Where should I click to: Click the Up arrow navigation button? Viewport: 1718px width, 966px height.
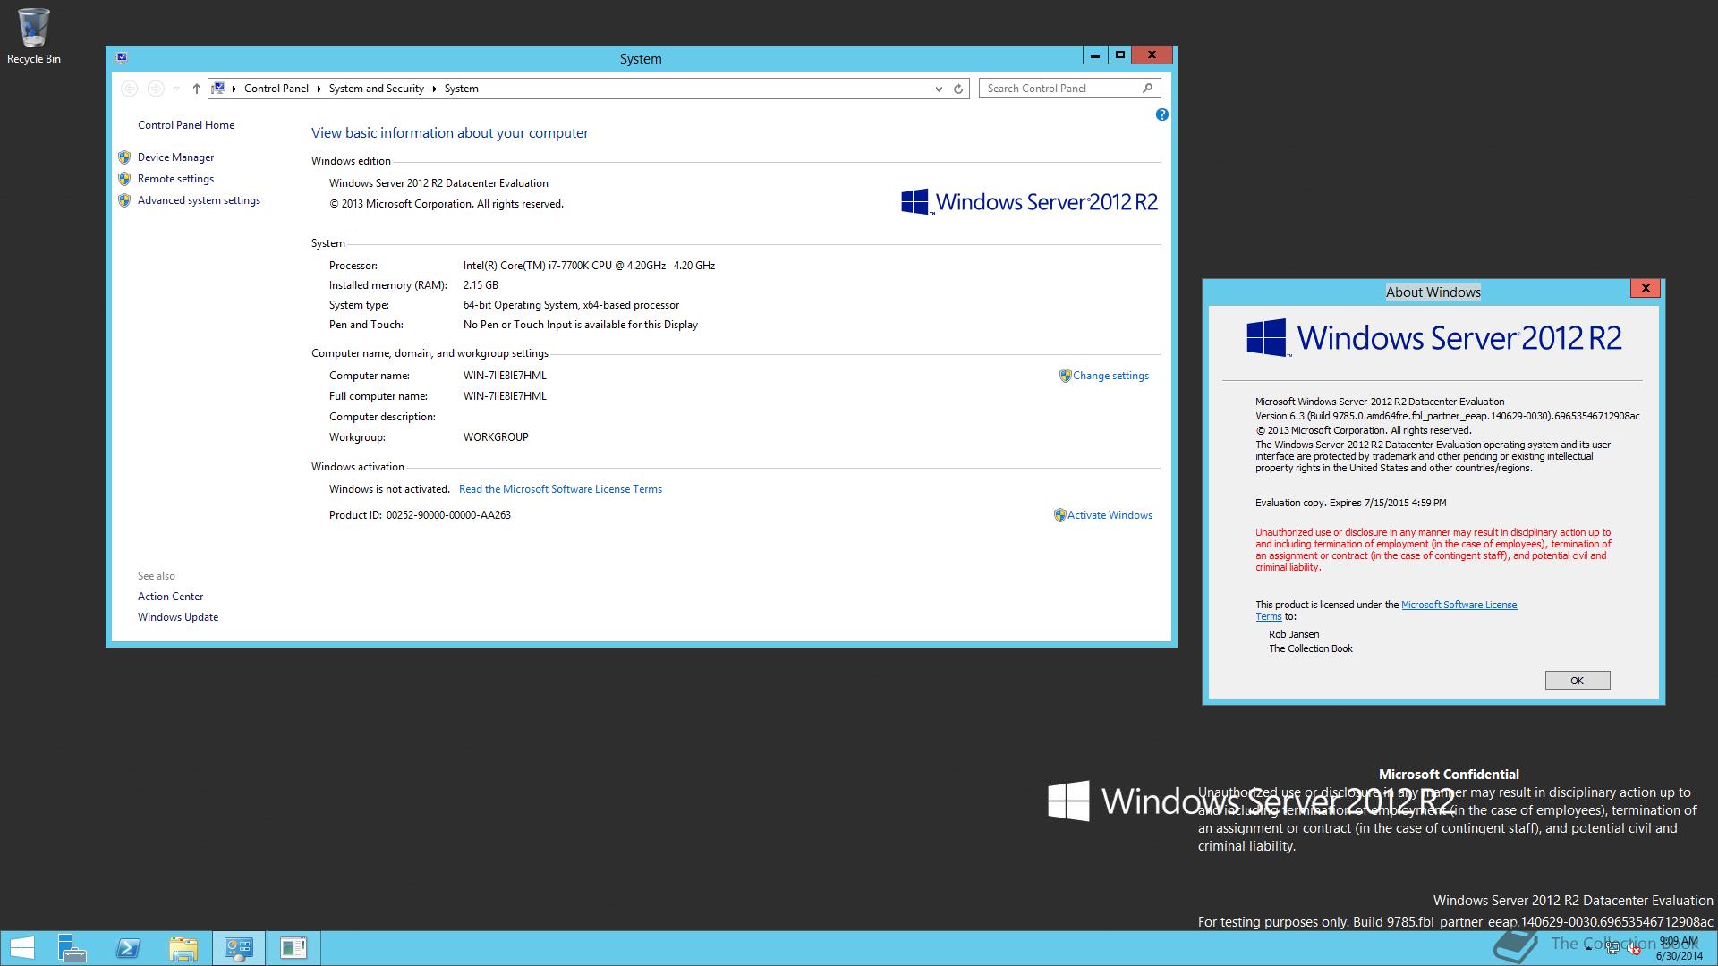tap(197, 89)
